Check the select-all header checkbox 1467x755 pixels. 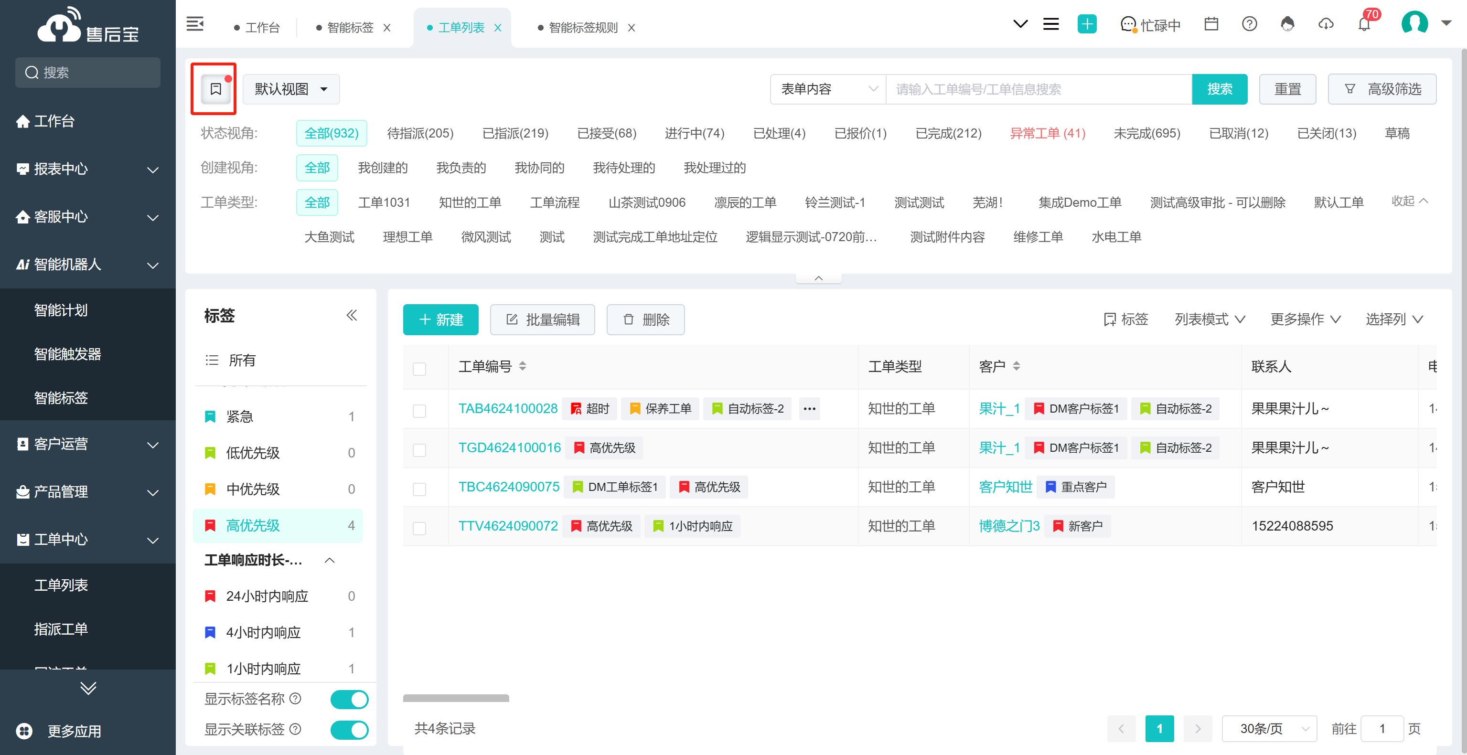[419, 369]
